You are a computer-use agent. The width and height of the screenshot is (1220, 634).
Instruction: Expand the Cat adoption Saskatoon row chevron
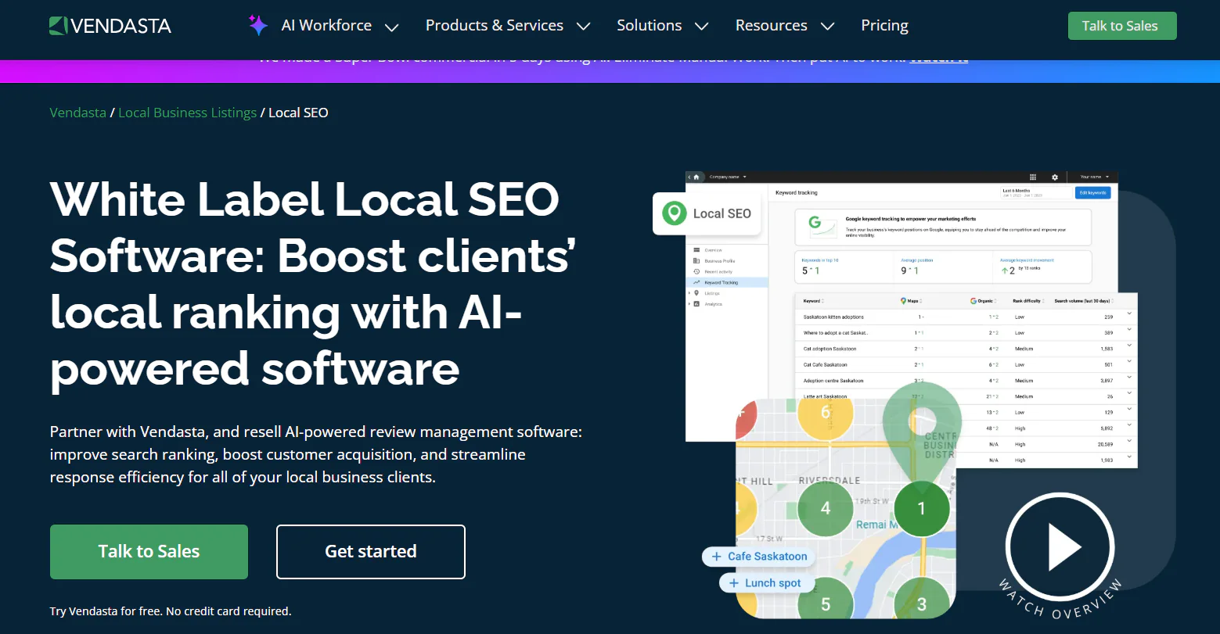coord(1129,346)
